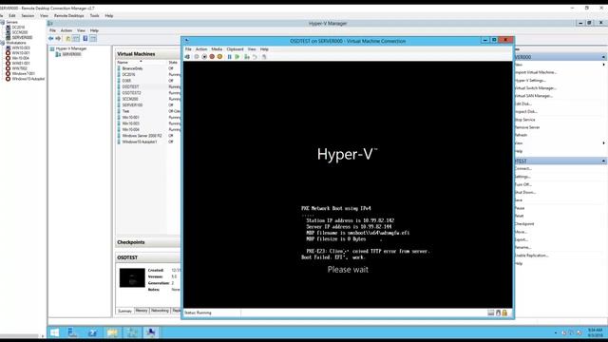608x342 pixels.
Task: Open the Session menu in RDCMan
Action: point(28,15)
